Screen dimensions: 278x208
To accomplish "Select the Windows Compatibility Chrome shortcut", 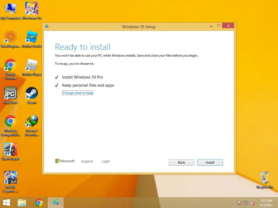I will [x=11, y=126].
